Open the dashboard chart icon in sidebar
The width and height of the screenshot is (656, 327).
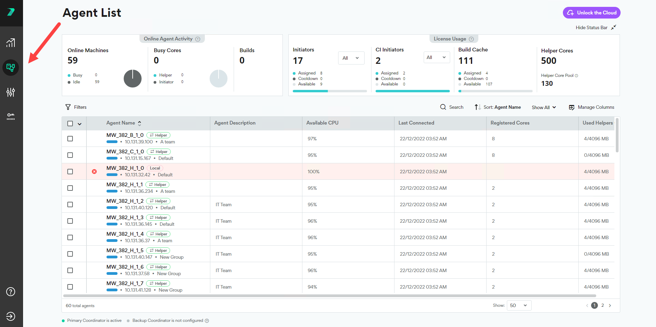tap(11, 43)
